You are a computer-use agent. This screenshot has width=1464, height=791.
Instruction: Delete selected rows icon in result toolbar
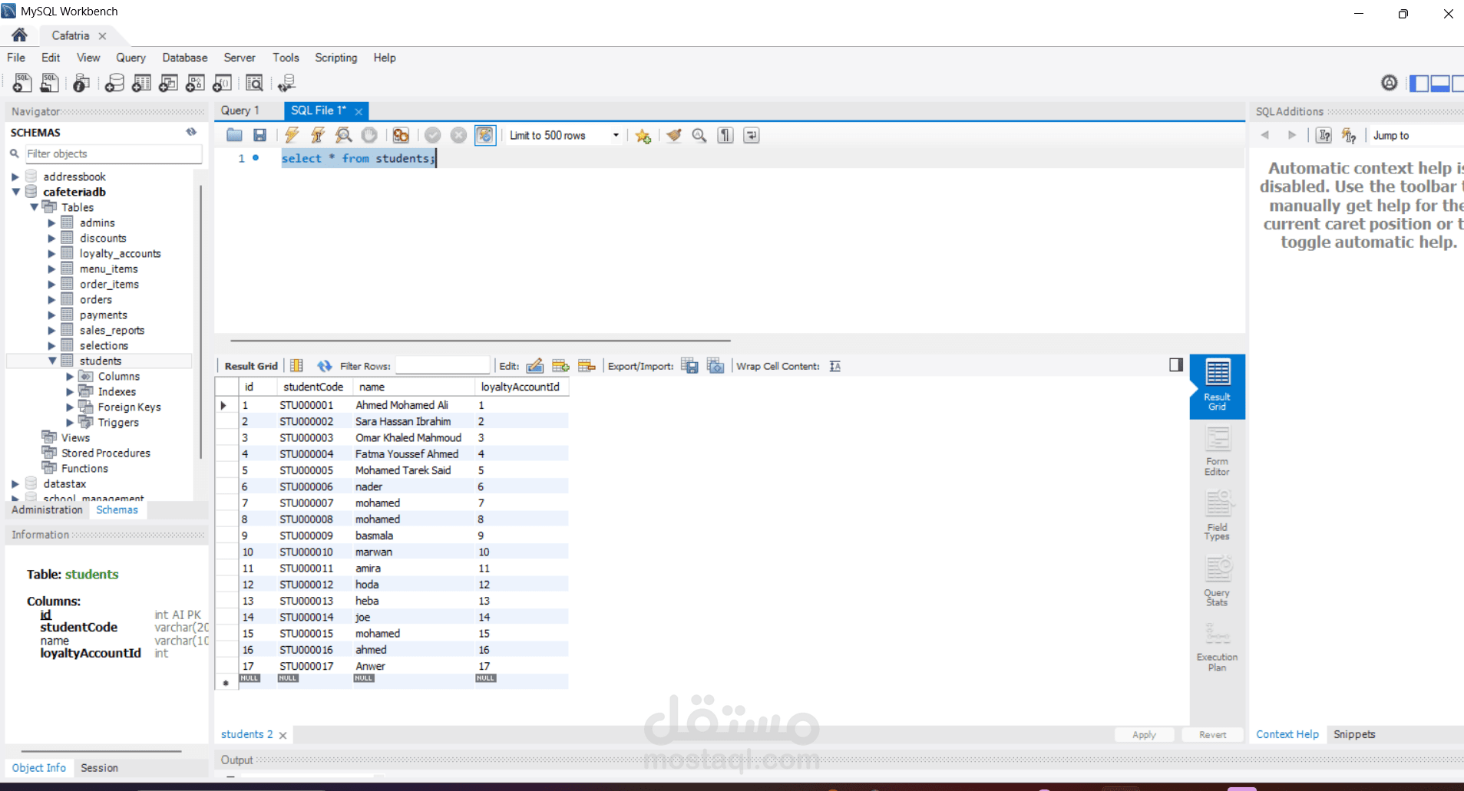coord(587,366)
